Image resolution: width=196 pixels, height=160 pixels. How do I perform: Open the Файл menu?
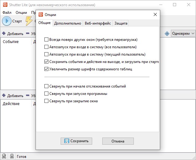[7, 13]
